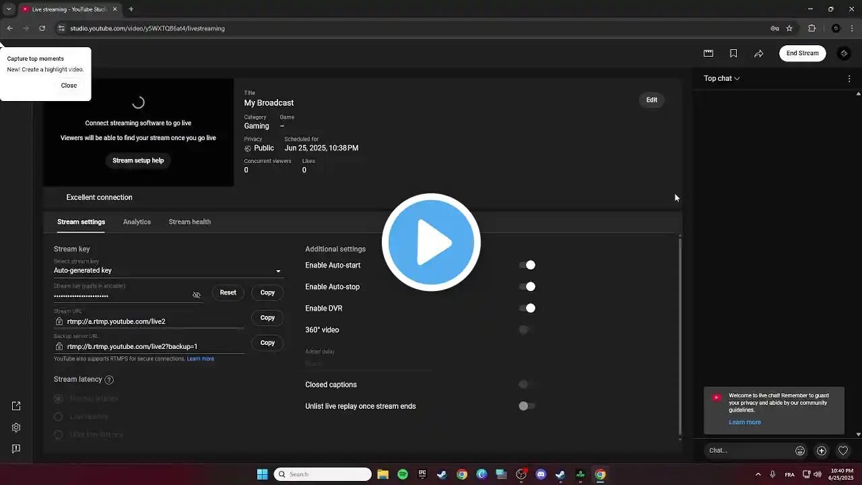The width and height of the screenshot is (862, 485).
Task: Open the browser extensions puzzle icon
Action: [x=812, y=28]
